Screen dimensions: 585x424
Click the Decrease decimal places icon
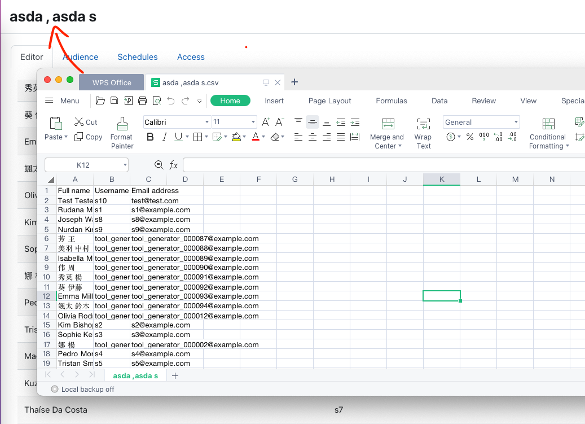click(x=512, y=137)
